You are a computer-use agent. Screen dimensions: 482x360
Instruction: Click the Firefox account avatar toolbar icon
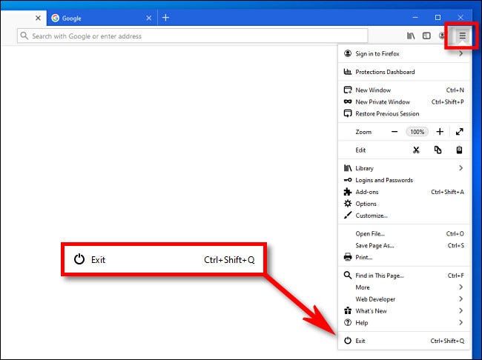[x=442, y=36]
